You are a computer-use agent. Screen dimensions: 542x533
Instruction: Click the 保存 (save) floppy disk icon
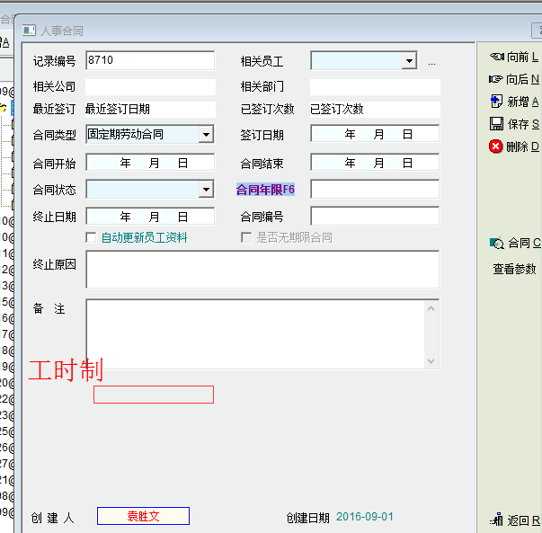tap(496, 124)
